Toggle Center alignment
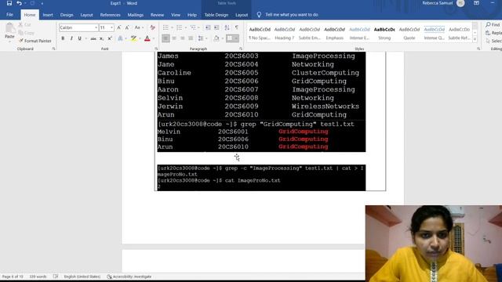The height and width of the screenshot is (282, 502). coord(174,38)
